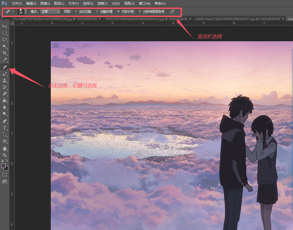Reset default foreground and background colors
Image resolution: width=293 pixels, height=230 pixels.
pyautogui.click(x=2, y=161)
